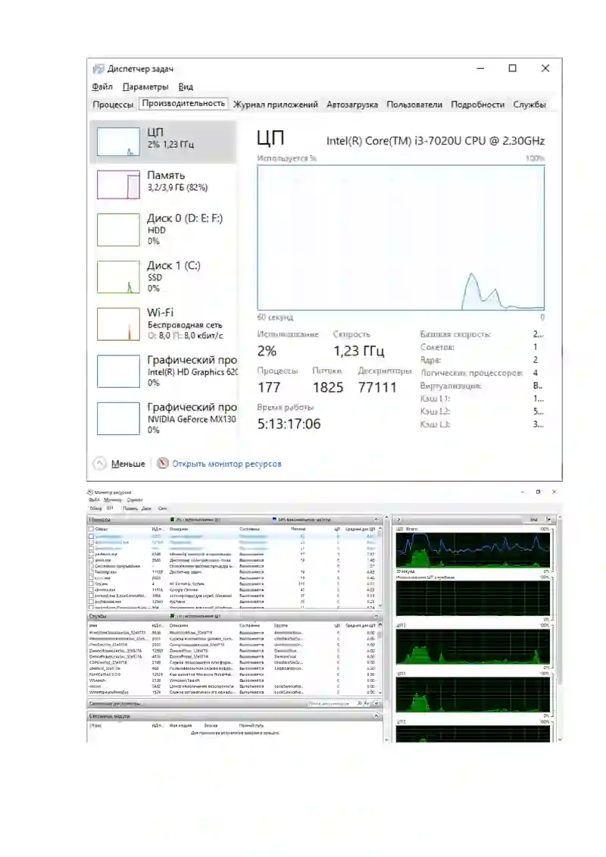Collapse the Процессы section with its chevron

tap(376, 519)
